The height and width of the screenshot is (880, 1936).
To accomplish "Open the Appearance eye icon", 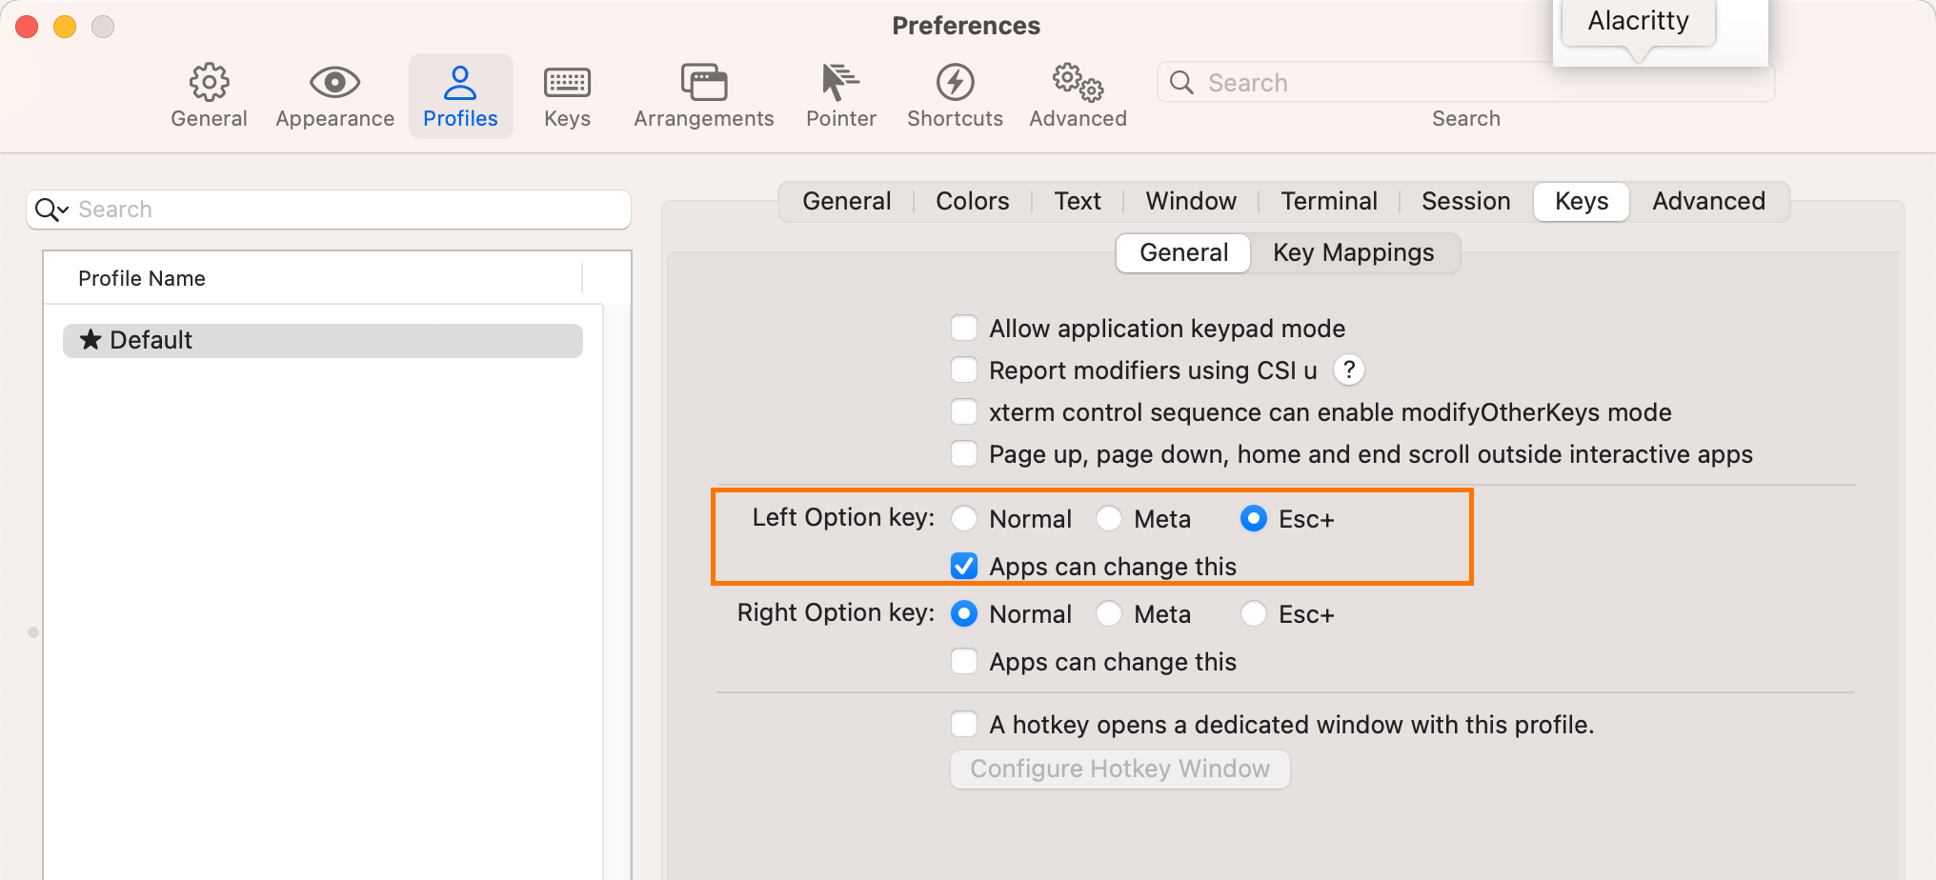I will [334, 84].
